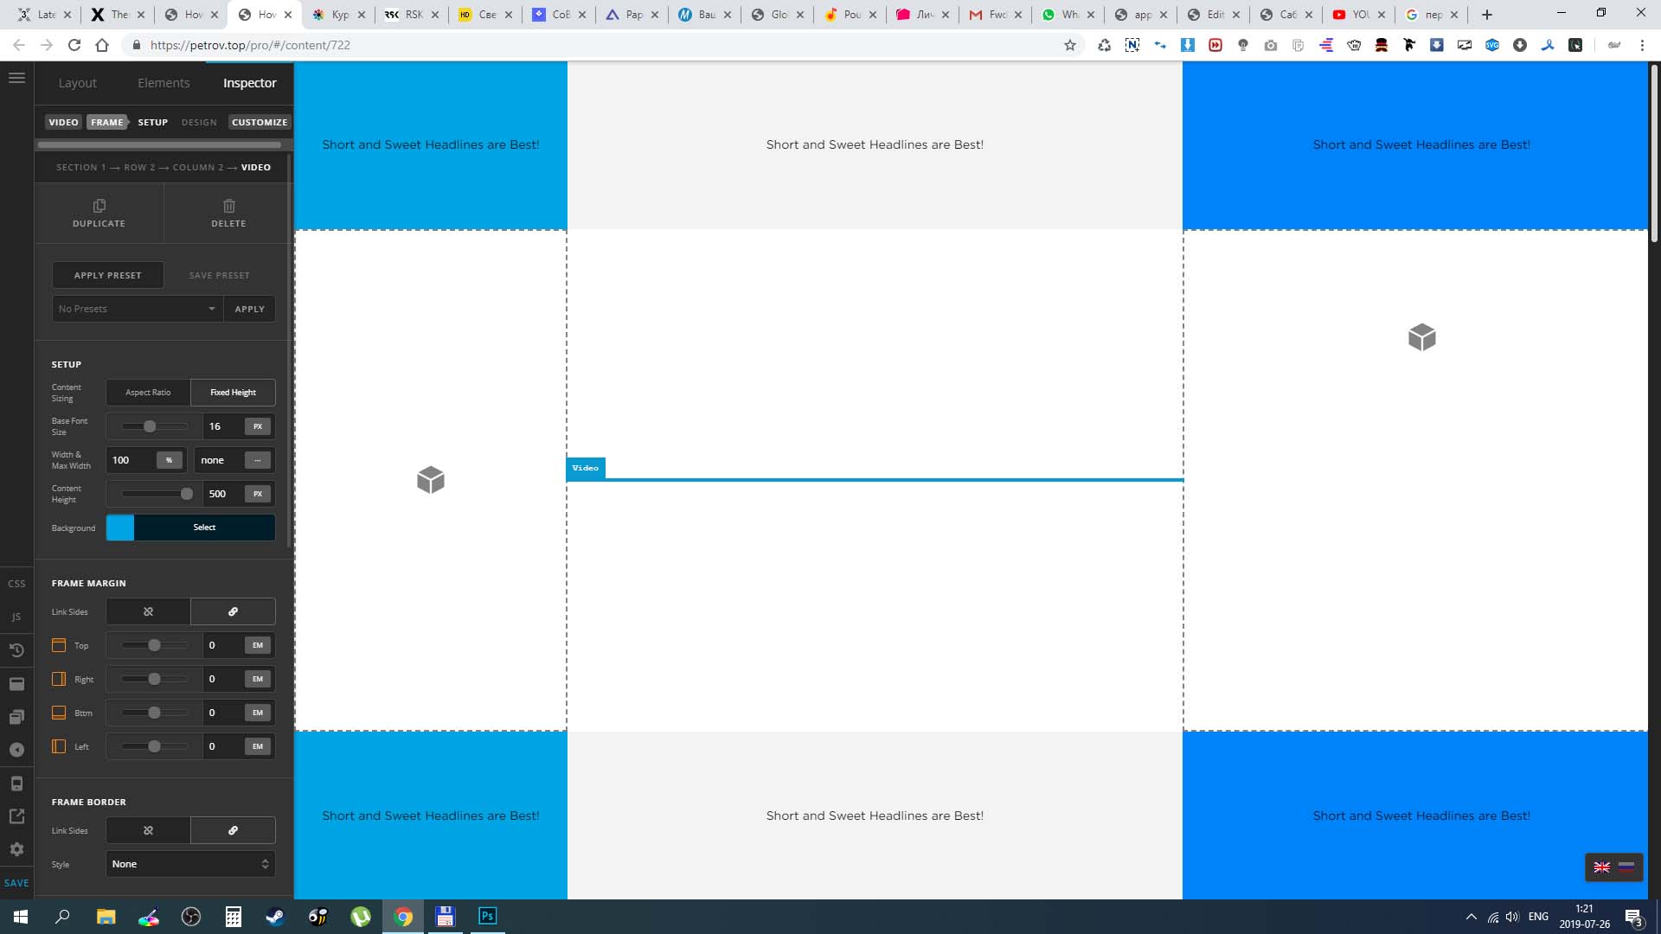The width and height of the screenshot is (1661, 934).
Task: Open the external link exit icon
Action: pos(16,816)
